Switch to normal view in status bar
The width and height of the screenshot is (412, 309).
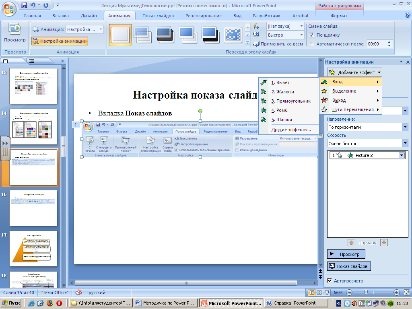tap(312, 293)
